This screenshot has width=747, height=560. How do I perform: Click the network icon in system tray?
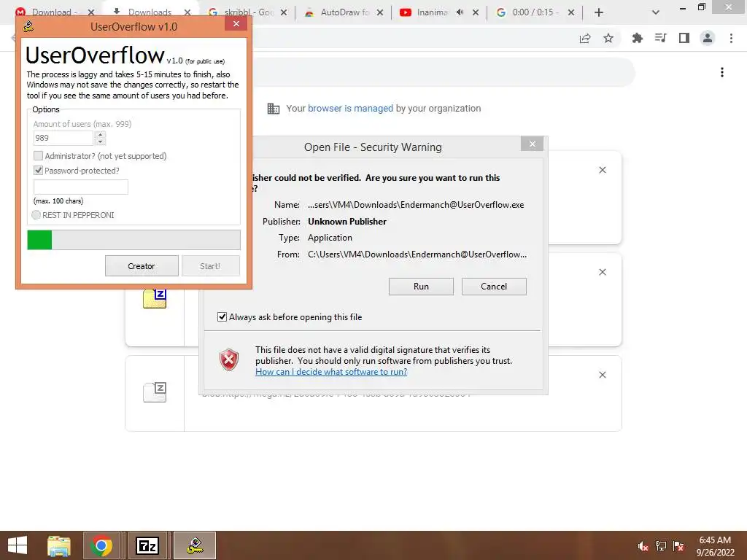point(661,546)
